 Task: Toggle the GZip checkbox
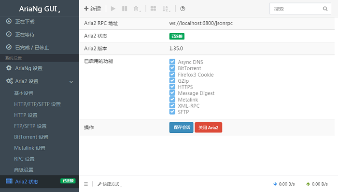[172, 80]
